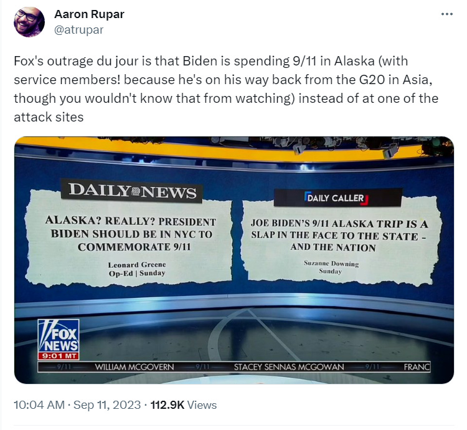This screenshot has width=467, height=430.
Task: Open Aaron Rupar's profile avatar
Action: [29, 22]
